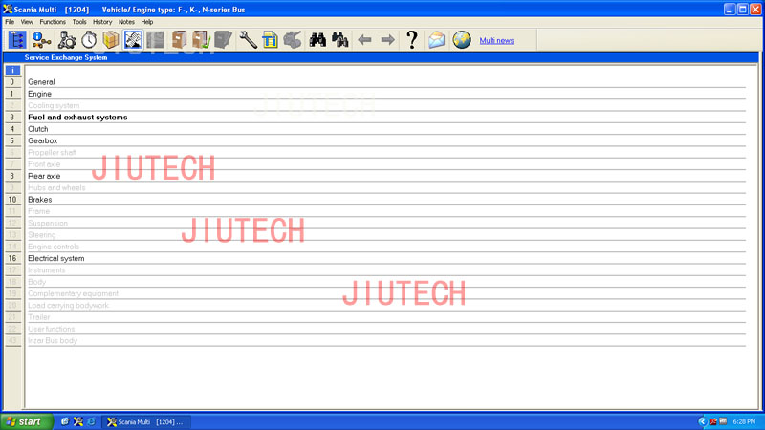Open the File menu
This screenshot has height=430, width=765.
[10, 22]
